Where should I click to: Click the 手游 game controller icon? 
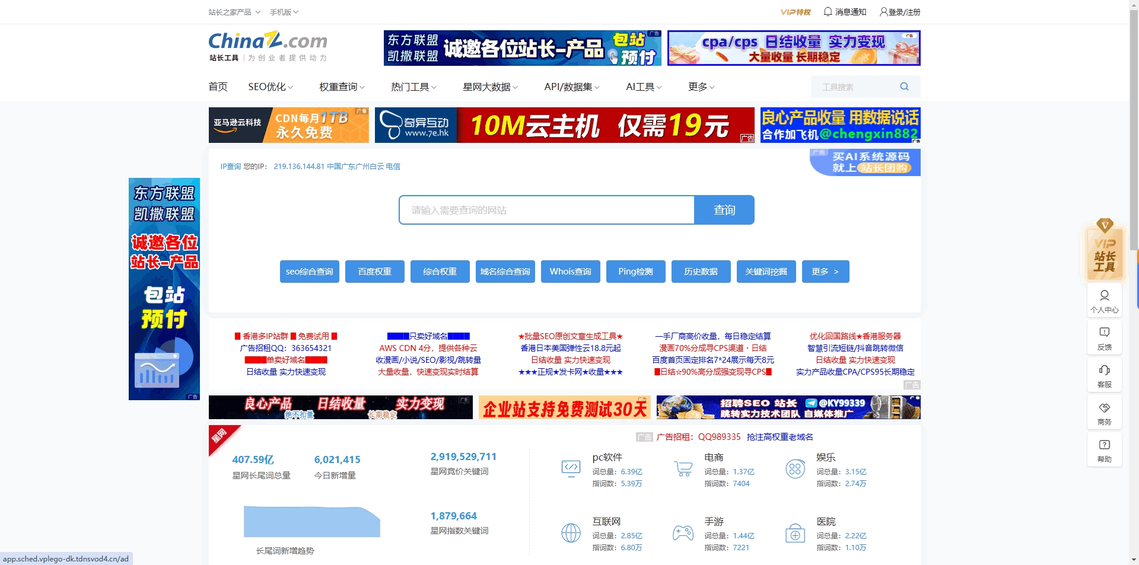(x=683, y=532)
